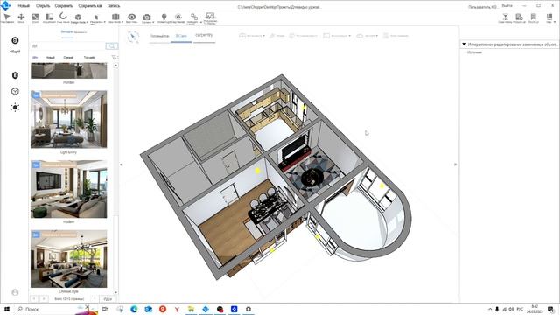The image size is (560, 315).
Task: Select the Chinese style room thumbnail
Action: [68, 259]
